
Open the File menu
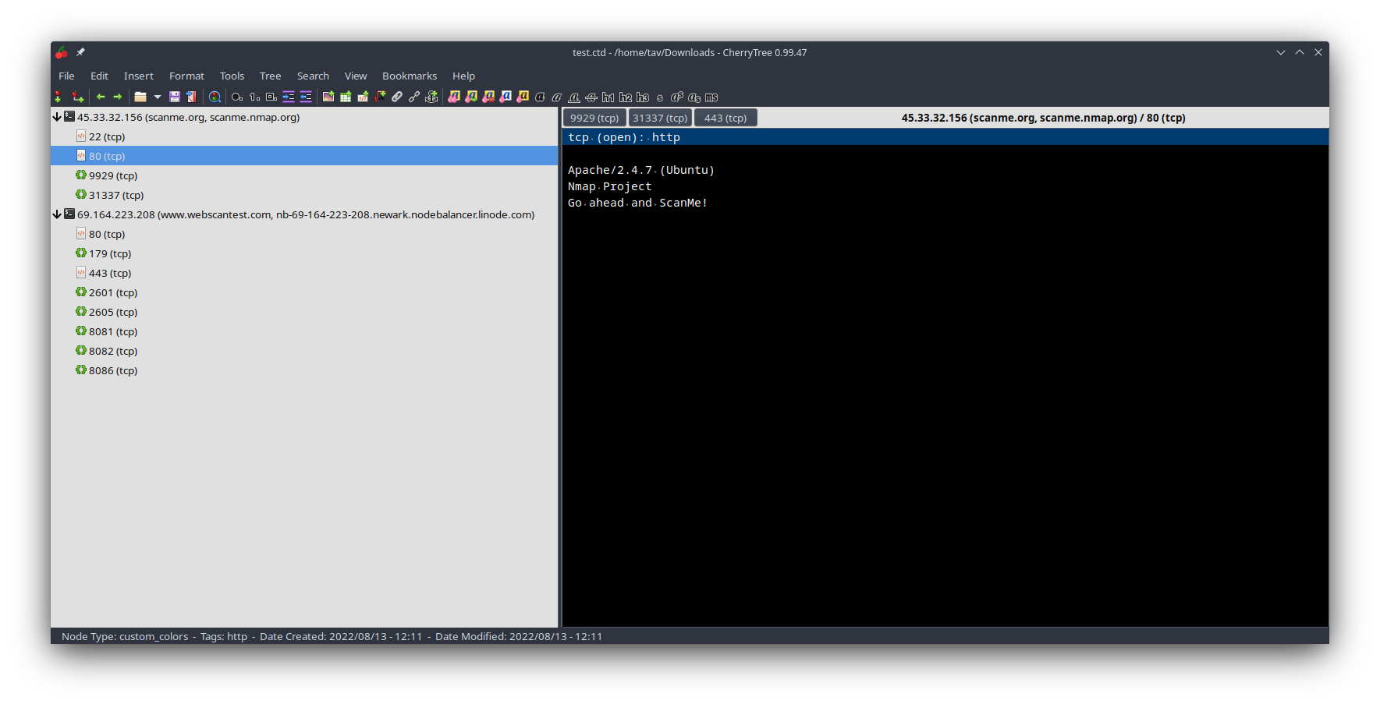pyautogui.click(x=66, y=76)
